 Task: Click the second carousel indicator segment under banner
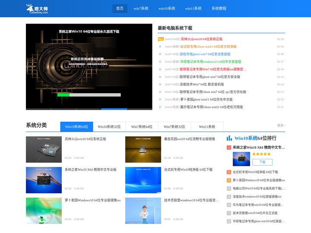click(x=63, y=109)
